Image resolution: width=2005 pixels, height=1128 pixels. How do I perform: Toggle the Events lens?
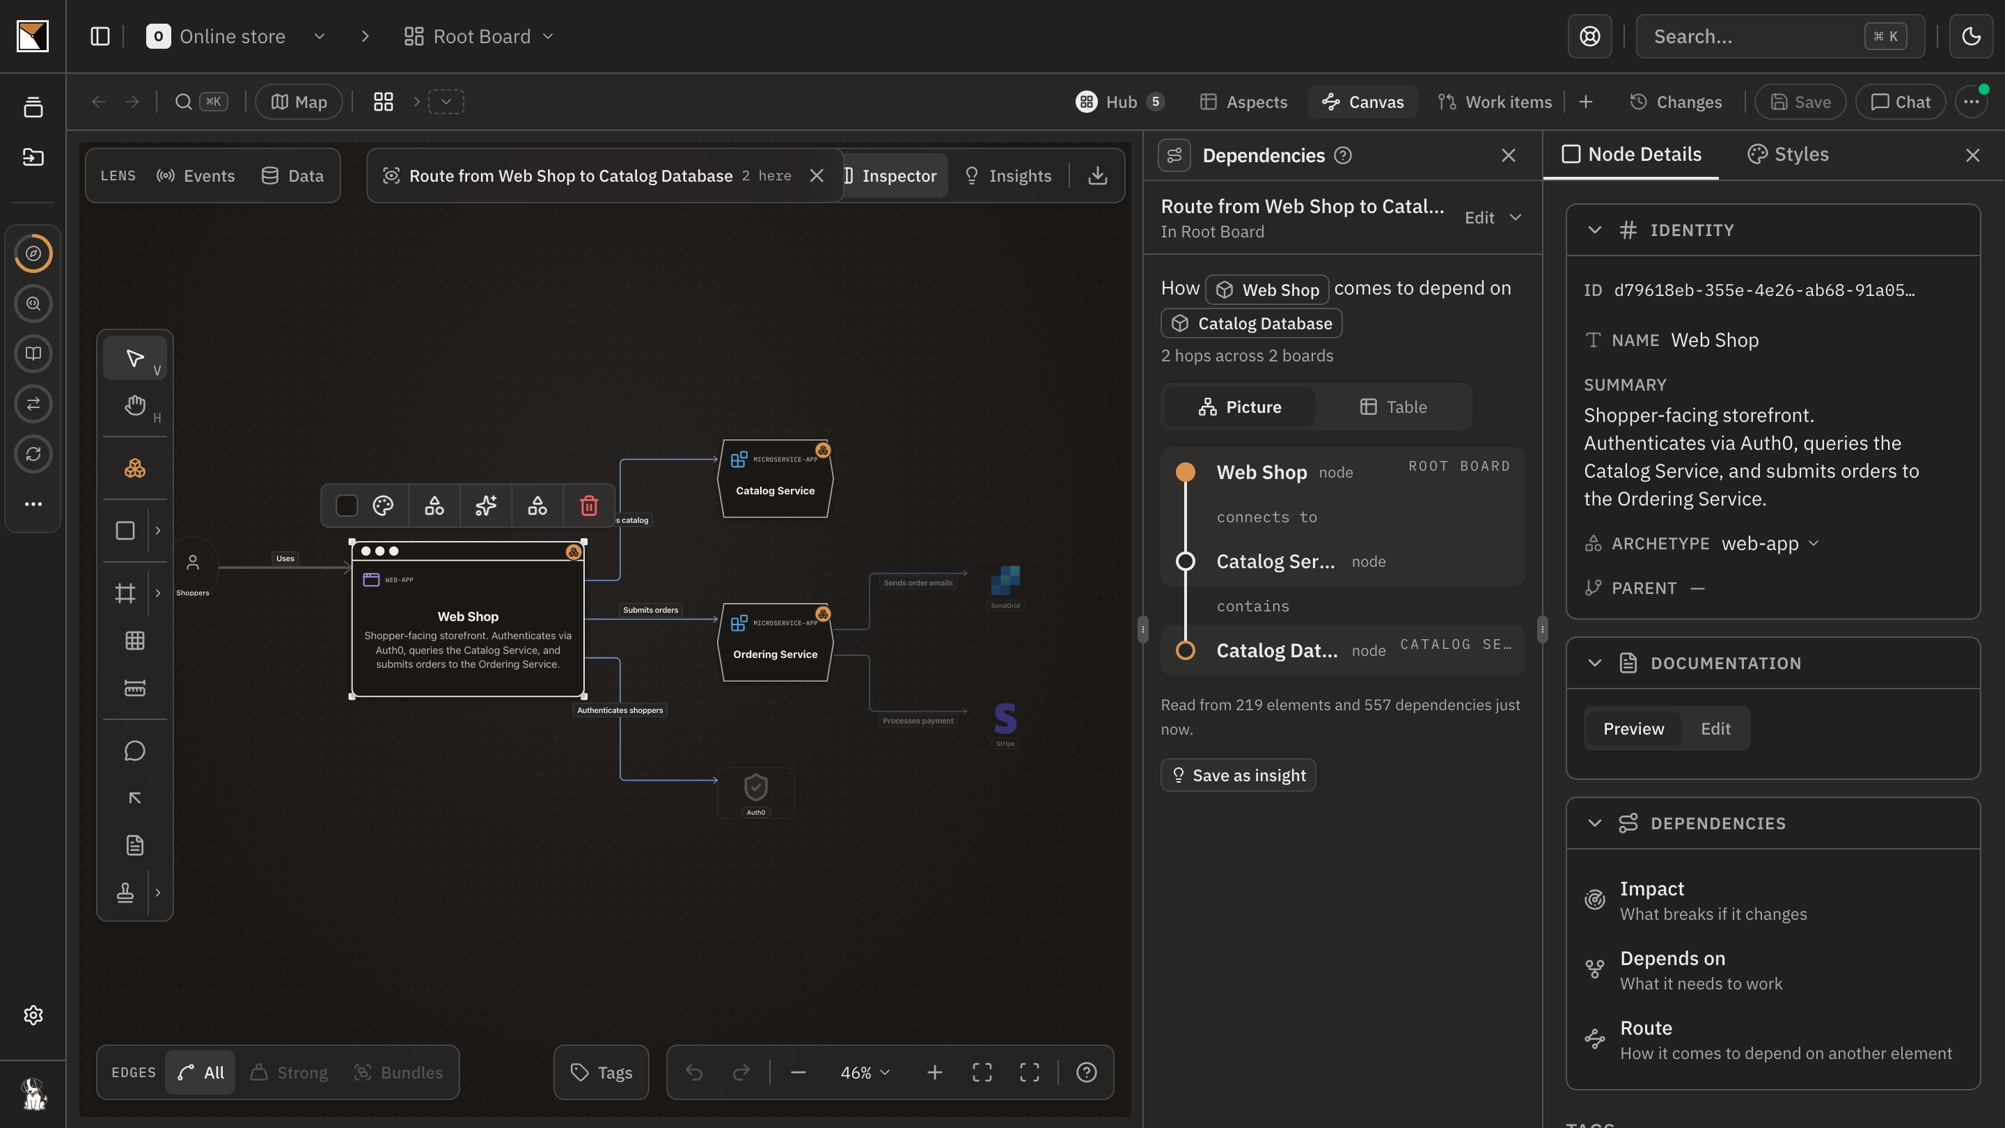click(x=196, y=176)
